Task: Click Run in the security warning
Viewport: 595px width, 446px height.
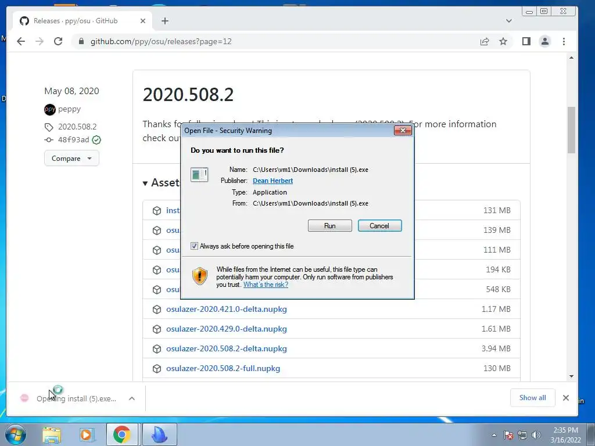Action: [x=330, y=226]
